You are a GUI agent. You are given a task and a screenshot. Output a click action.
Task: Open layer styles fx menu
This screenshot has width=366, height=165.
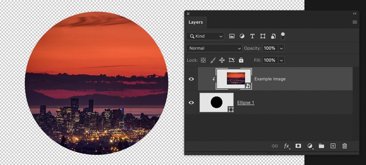click(x=287, y=146)
